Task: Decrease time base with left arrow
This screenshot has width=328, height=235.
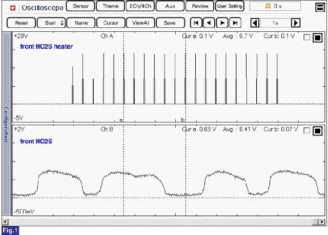Action: pyautogui.click(x=255, y=23)
